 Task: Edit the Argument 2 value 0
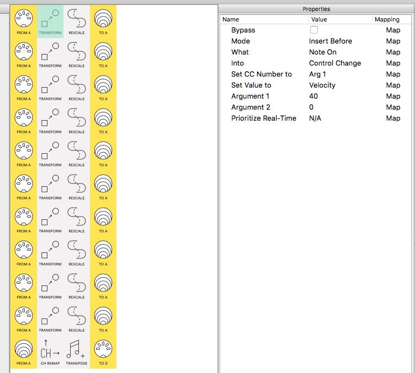coord(311,107)
